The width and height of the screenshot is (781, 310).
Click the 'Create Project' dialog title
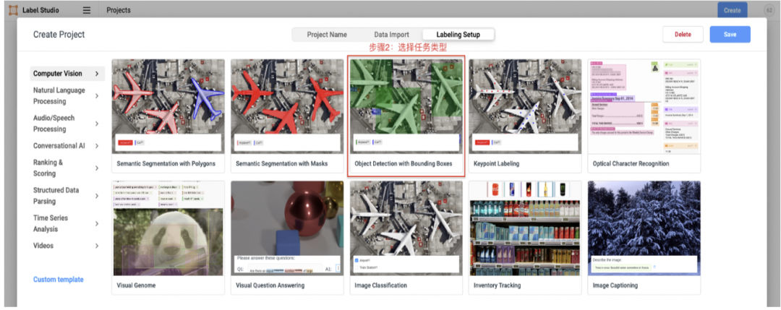(x=59, y=35)
